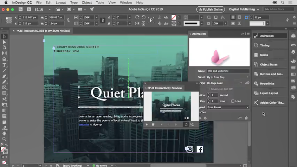Enable the Loop checkbox

click(x=233, y=101)
